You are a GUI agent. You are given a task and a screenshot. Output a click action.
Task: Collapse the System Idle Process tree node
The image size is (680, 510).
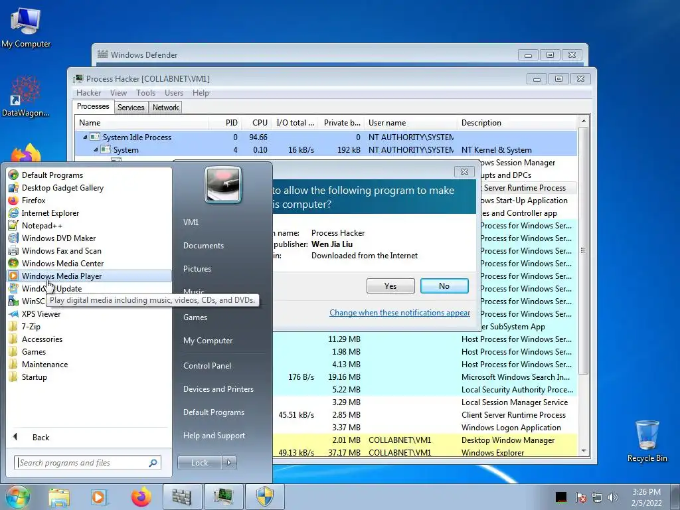pos(85,137)
